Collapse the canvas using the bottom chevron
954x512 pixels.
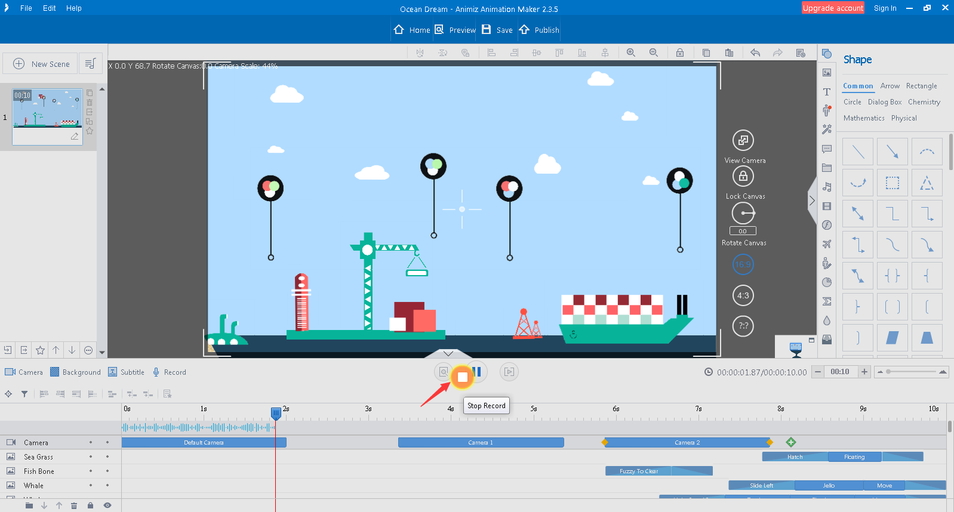pyautogui.click(x=448, y=353)
